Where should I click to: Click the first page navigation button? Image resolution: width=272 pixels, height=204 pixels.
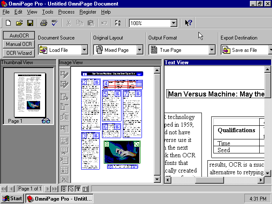pyautogui.click(x=4, y=189)
